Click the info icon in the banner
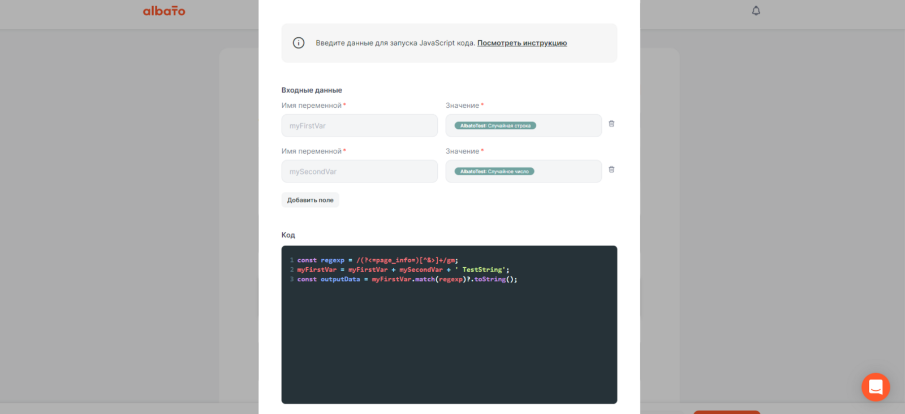The image size is (905, 414). [x=299, y=43]
